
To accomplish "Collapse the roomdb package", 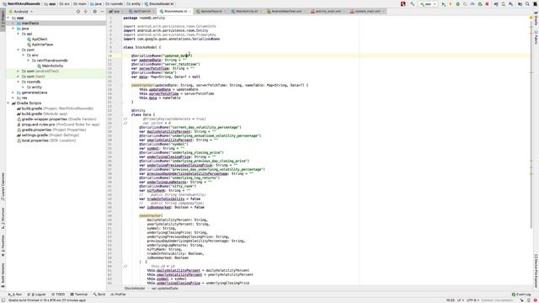I will click(19, 82).
